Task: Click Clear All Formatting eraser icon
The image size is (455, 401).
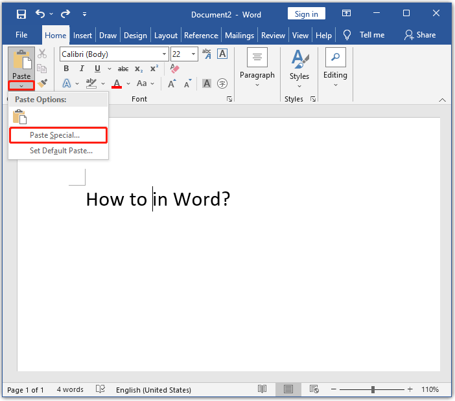Action: [174, 69]
